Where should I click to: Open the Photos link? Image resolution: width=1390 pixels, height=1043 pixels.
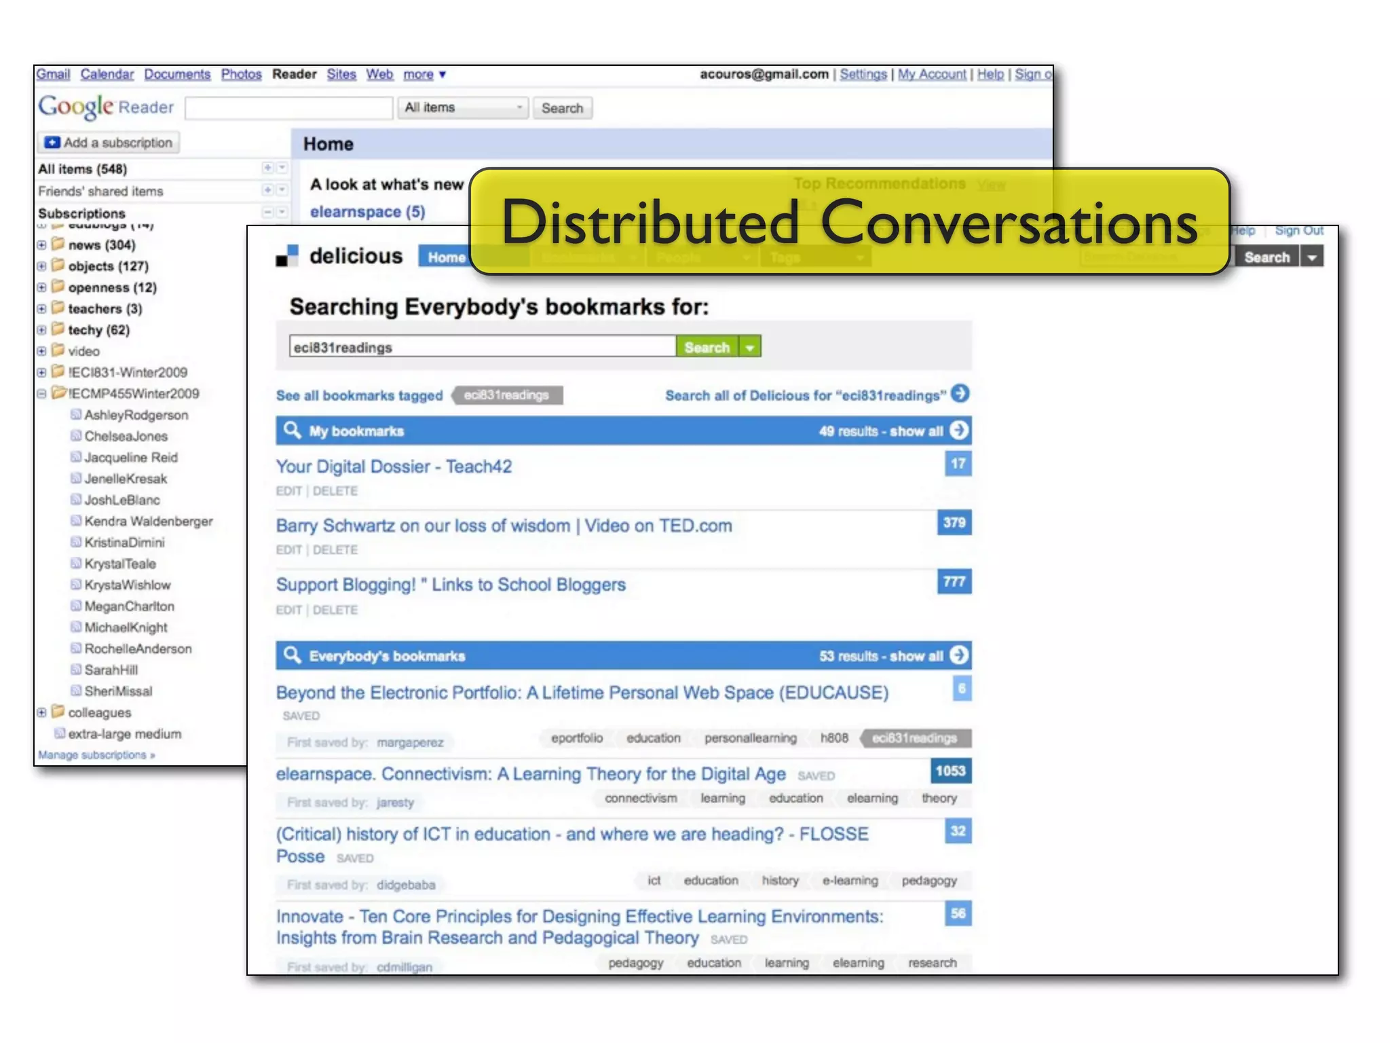click(x=241, y=74)
